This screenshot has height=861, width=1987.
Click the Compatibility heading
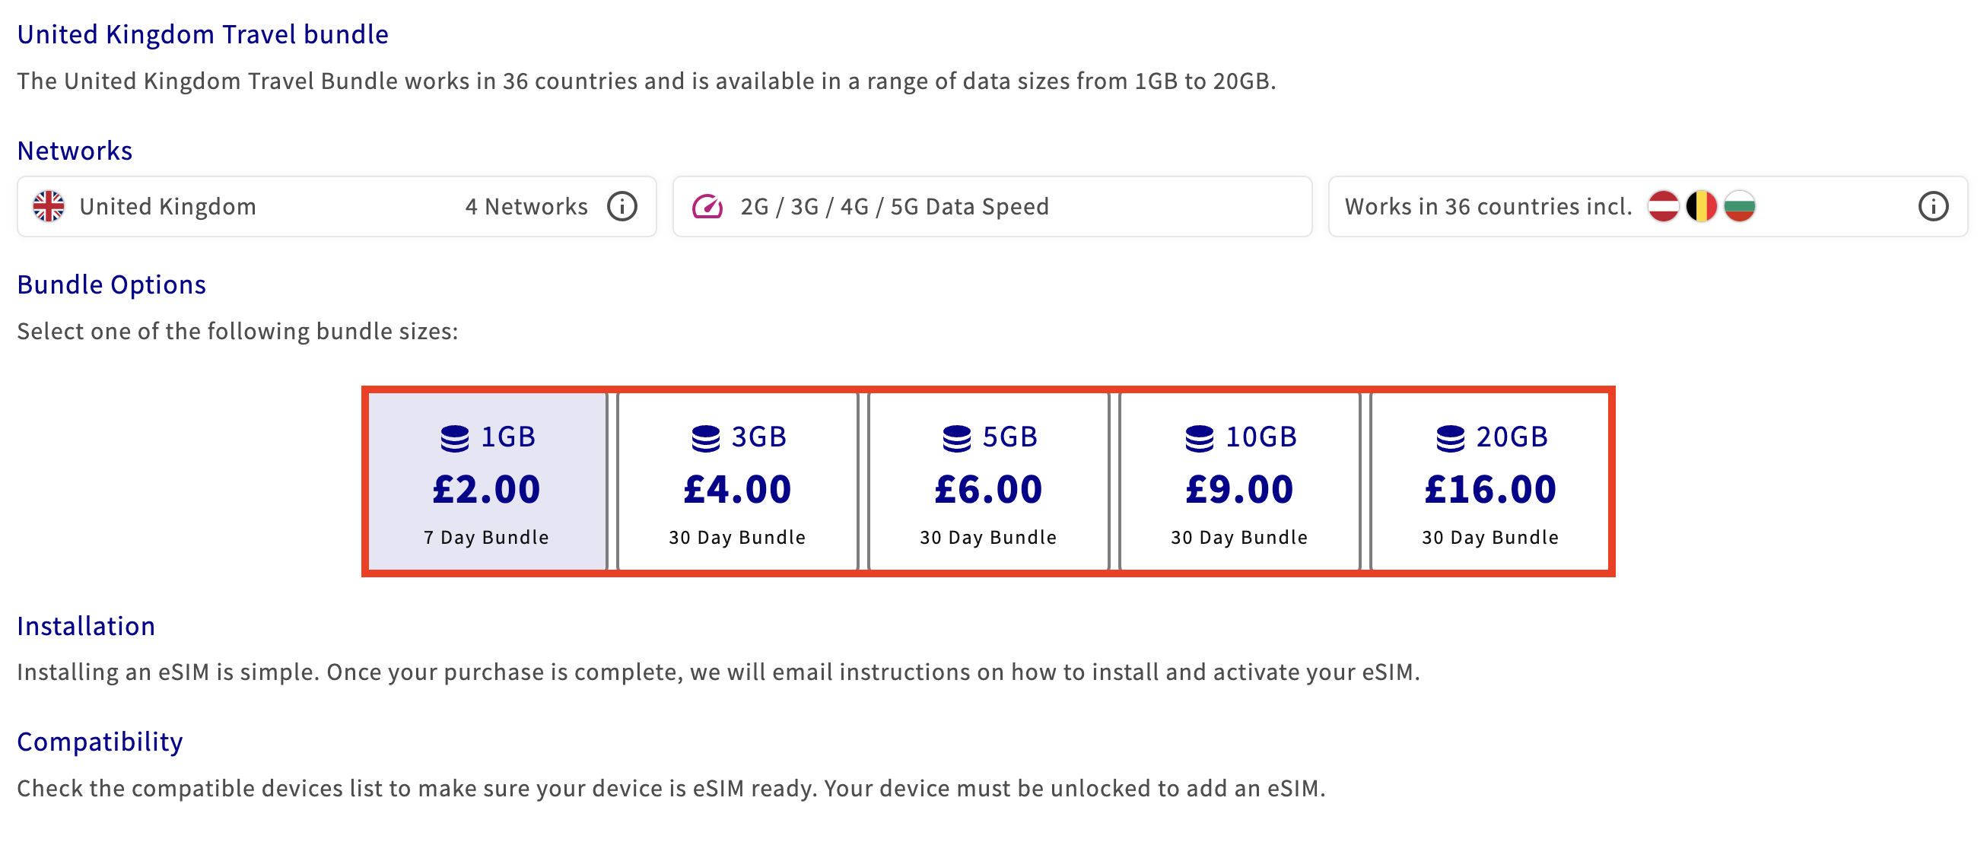click(x=100, y=742)
